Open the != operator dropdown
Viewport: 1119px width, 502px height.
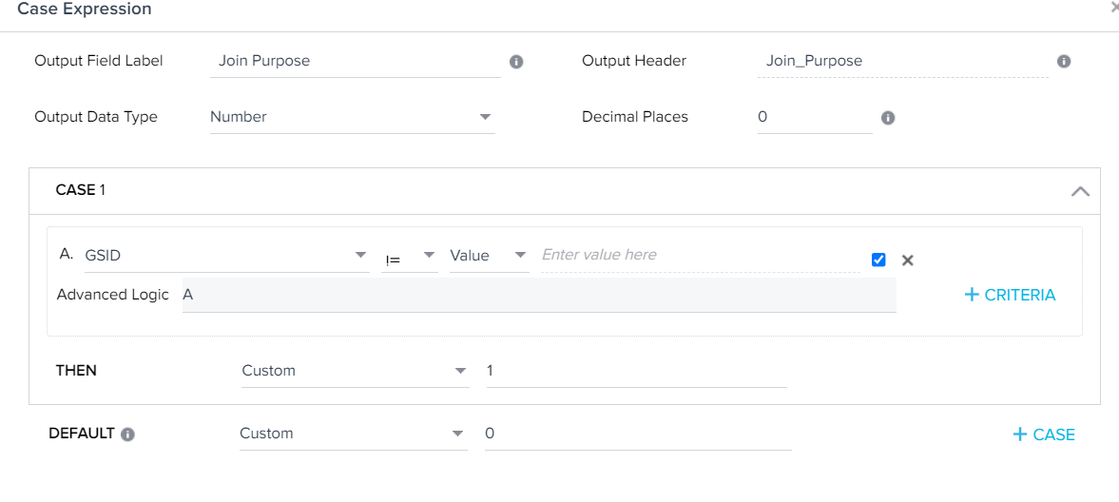pyautogui.click(x=410, y=256)
